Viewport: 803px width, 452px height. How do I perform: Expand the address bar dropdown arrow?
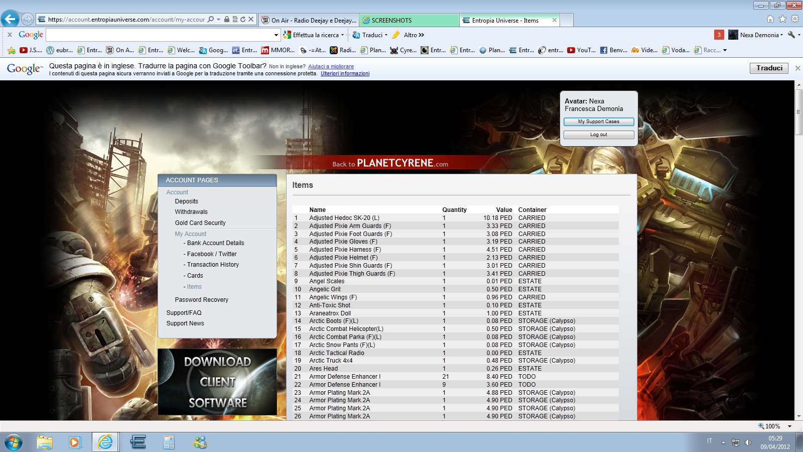coord(218,20)
